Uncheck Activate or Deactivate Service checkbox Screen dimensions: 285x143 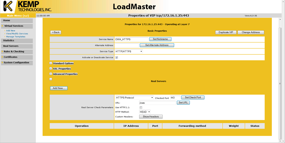point(117,57)
